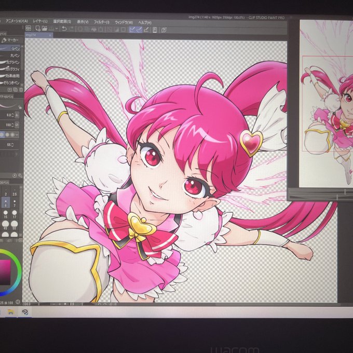This screenshot has width=353, height=353.
Task: Click the Open file folder icon
Action: point(44,29)
